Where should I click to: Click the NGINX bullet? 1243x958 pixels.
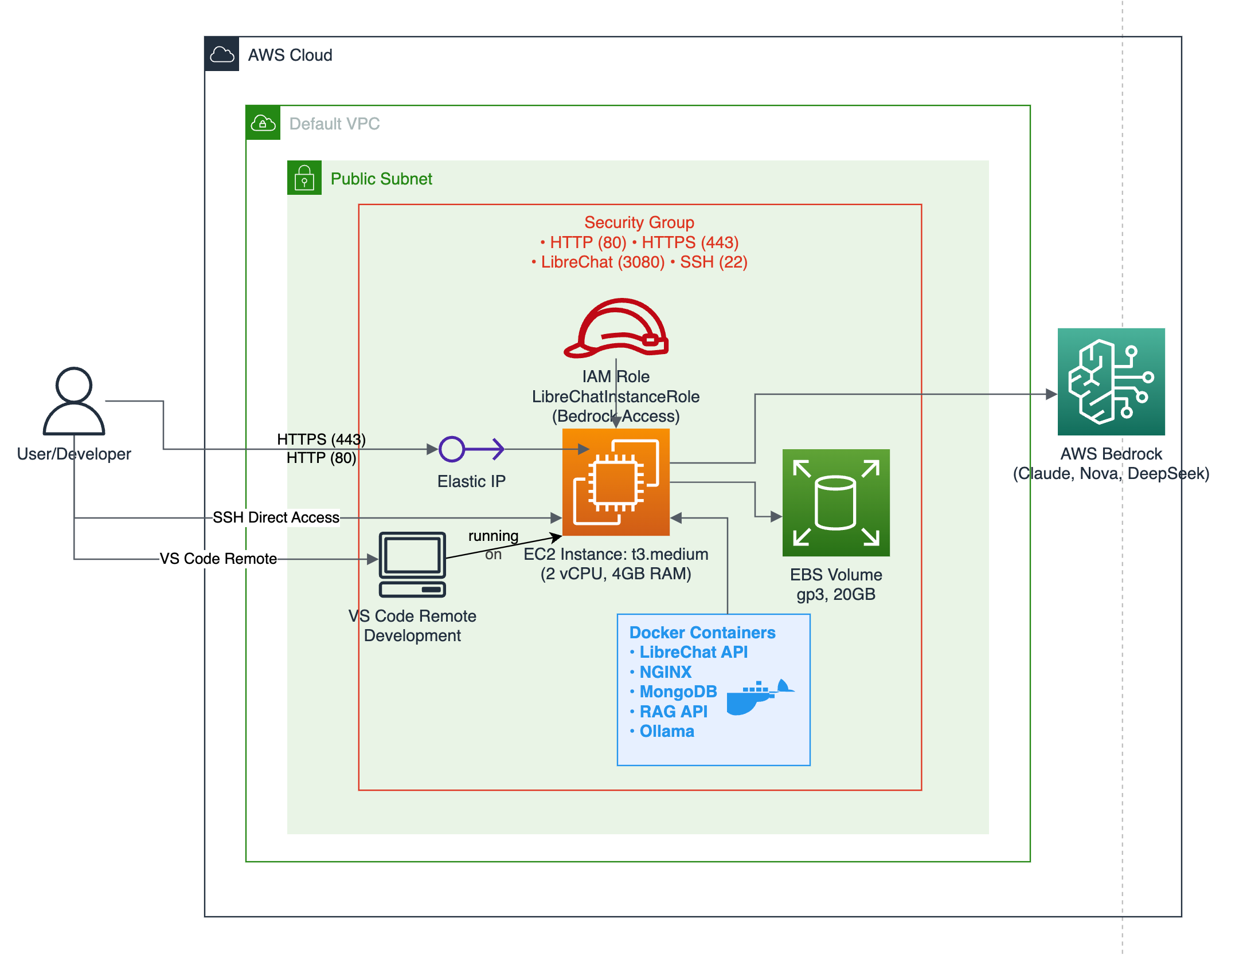660,672
